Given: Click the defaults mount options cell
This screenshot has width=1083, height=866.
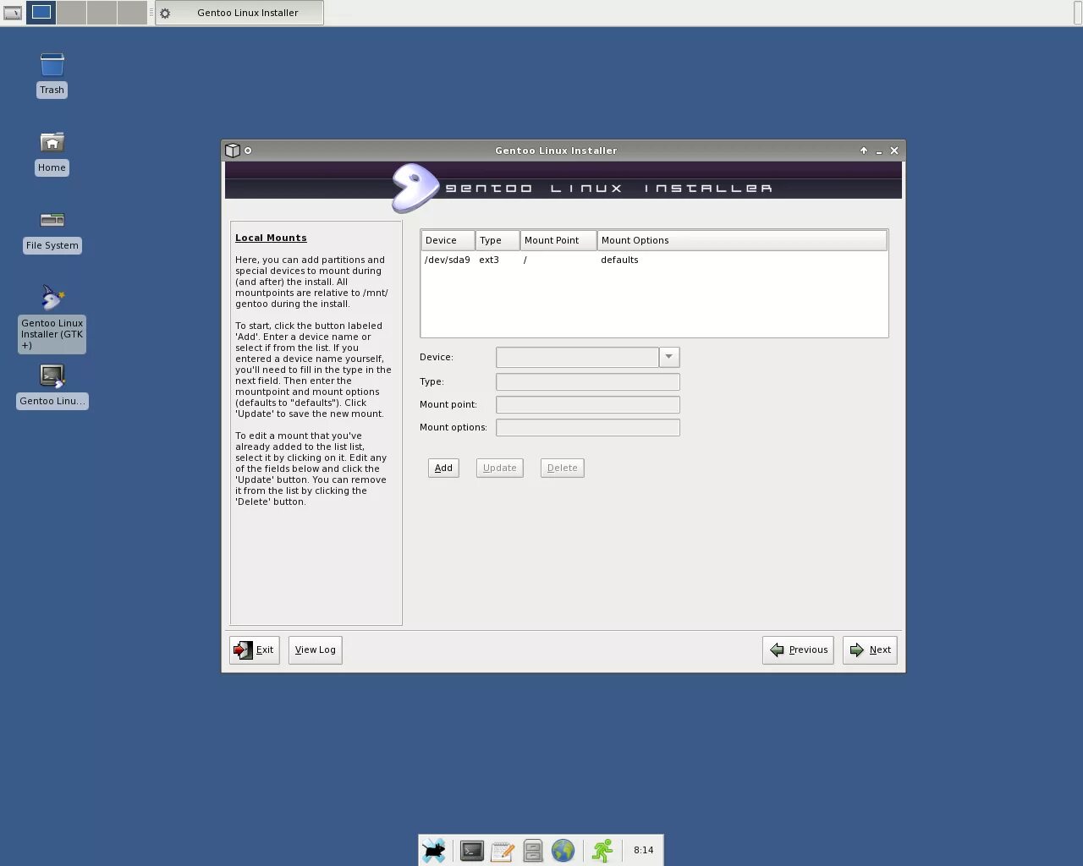Looking at the screenshot, I should tap(619, 260).
